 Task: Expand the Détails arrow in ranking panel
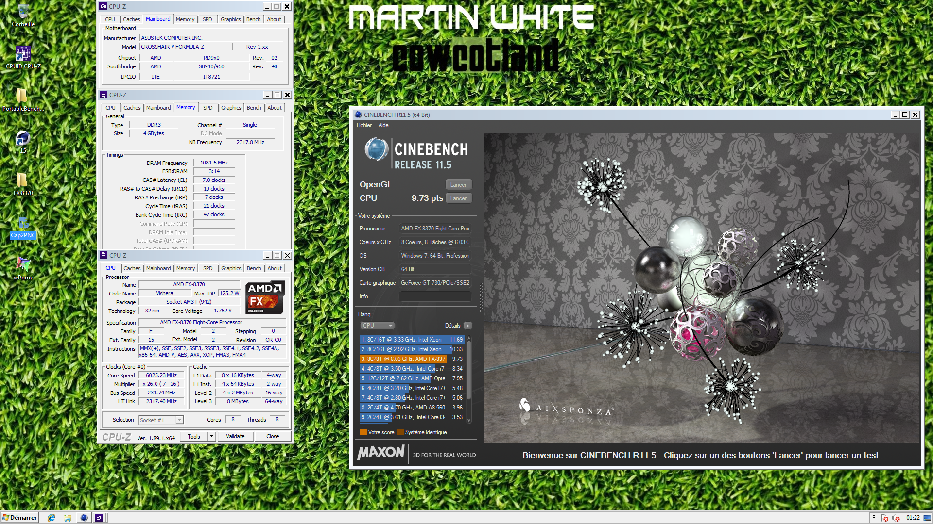point(467,326)
